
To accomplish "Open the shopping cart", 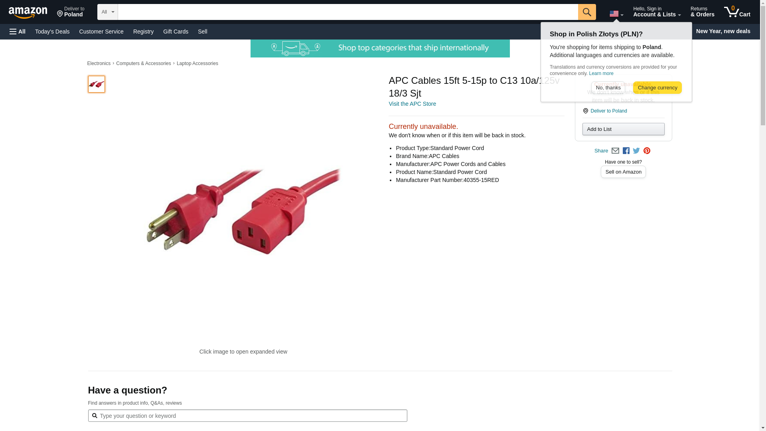I will coord(737,12).
